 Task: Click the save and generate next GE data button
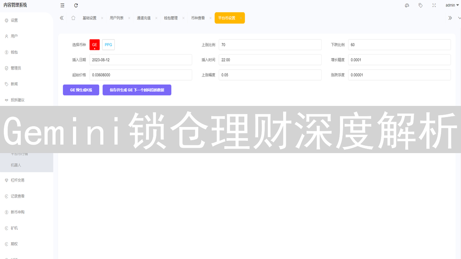point(137,90)
